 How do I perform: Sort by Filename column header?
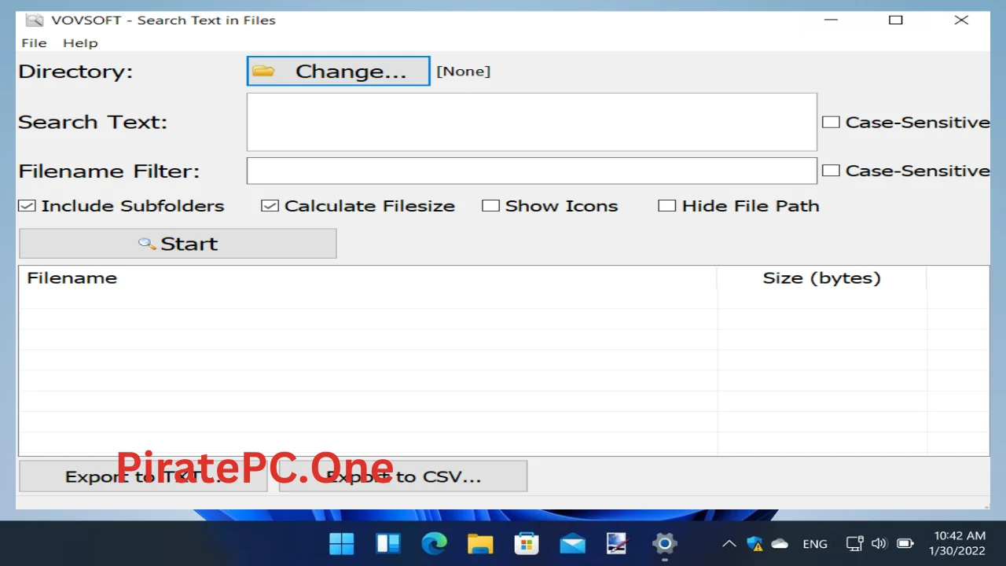(x=367, y=278)
